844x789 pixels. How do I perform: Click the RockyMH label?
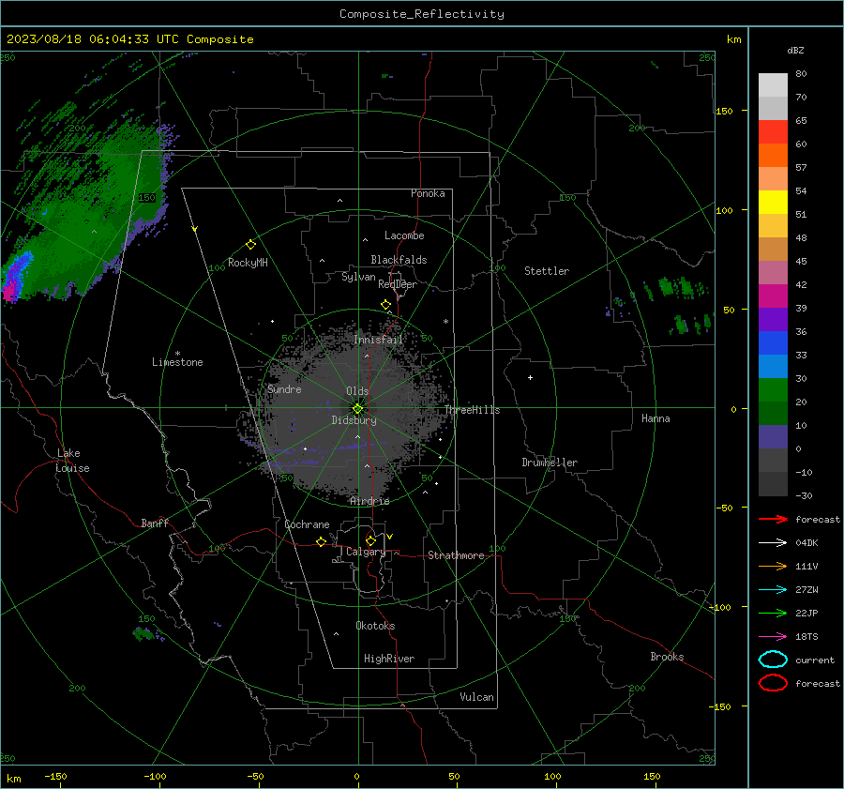click(x=248, y=263)
